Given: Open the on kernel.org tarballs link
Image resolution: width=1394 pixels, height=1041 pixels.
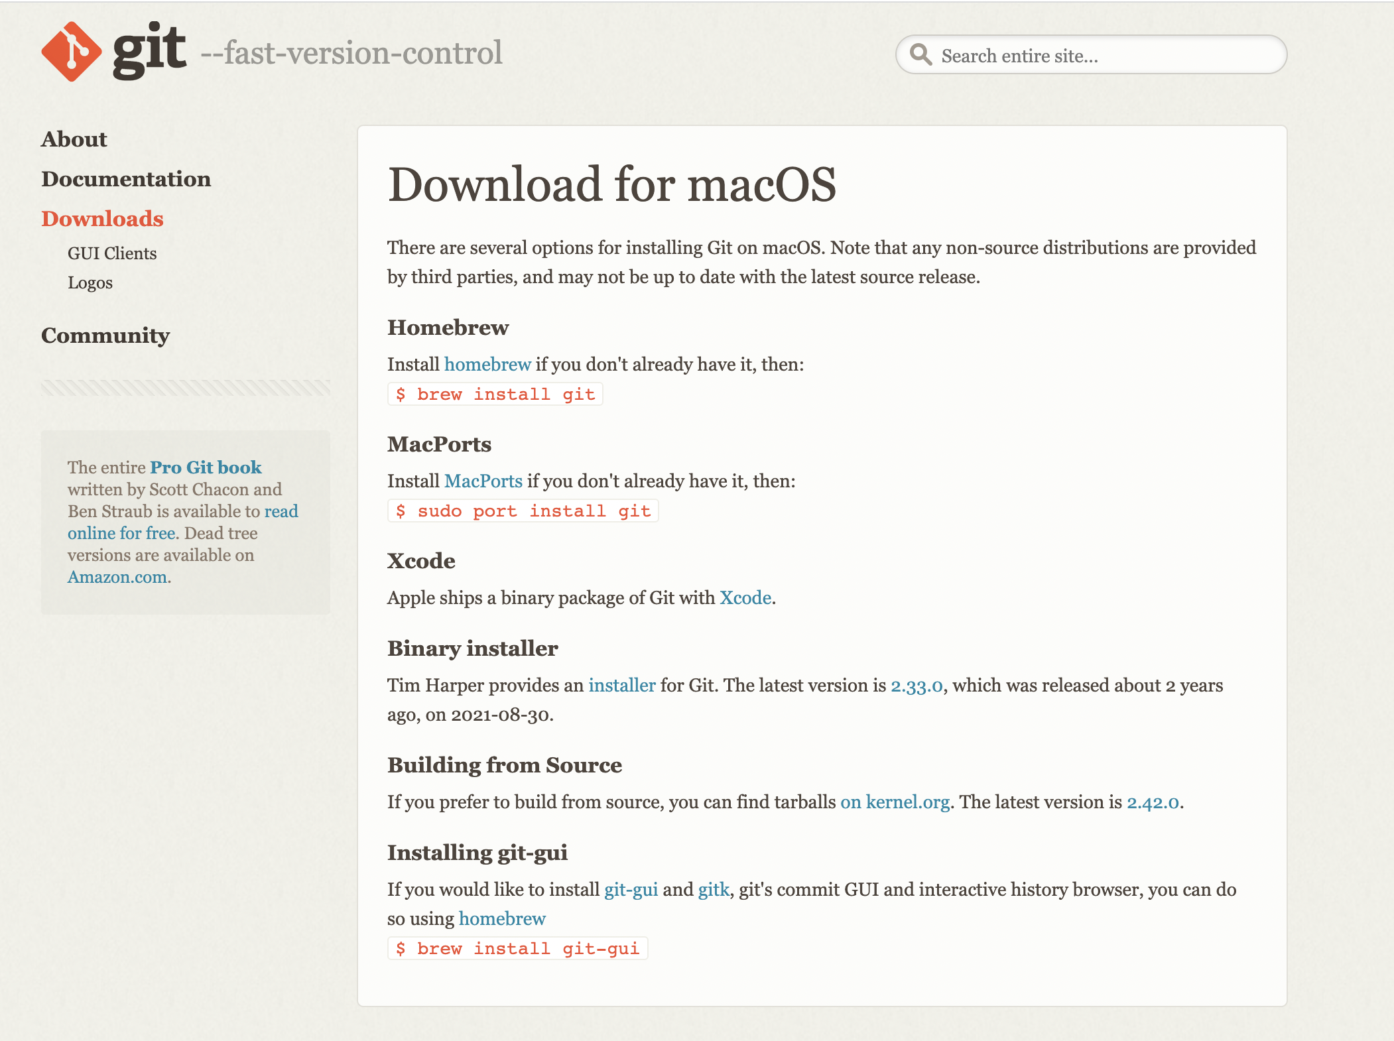Looking at the screenshot, I should click(895, 802).
